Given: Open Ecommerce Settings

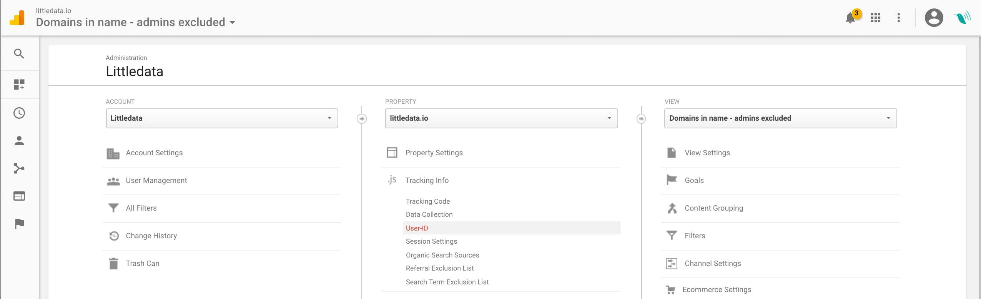Looking at the screenshot, I should pyautogui.click(x=717, y=290).
